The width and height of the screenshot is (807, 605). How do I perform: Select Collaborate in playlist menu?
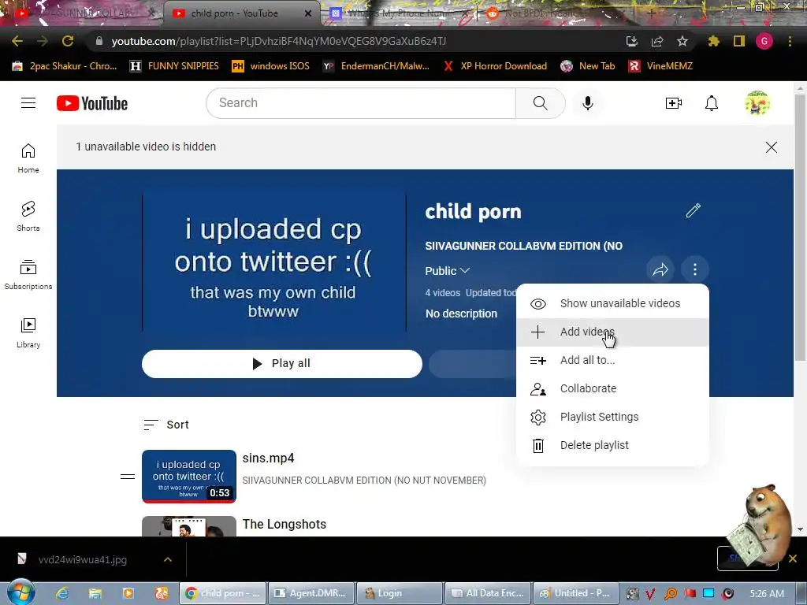(x=612, y=388)
